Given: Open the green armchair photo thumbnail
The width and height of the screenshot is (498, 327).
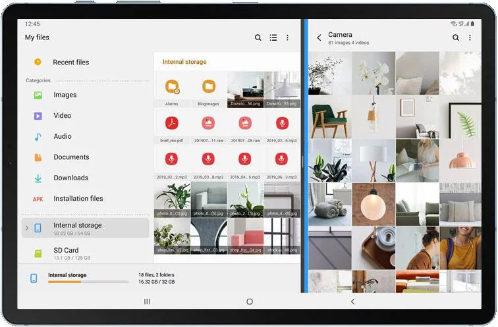Looking at the screenshot, I should click(329, 116).
